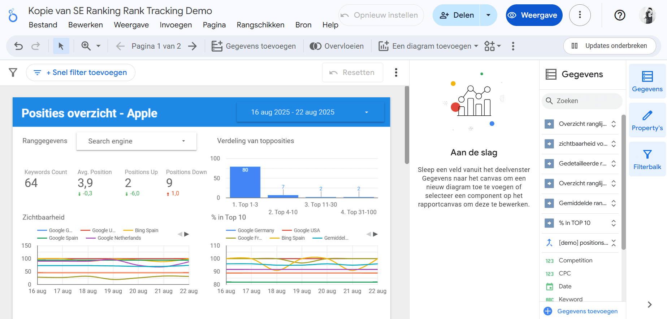This screenshot has height=319, width=667.
Task: Open the date range 16 aug - 22 aug dropdown
Action: pyautogui.click(x=311, y=112)
